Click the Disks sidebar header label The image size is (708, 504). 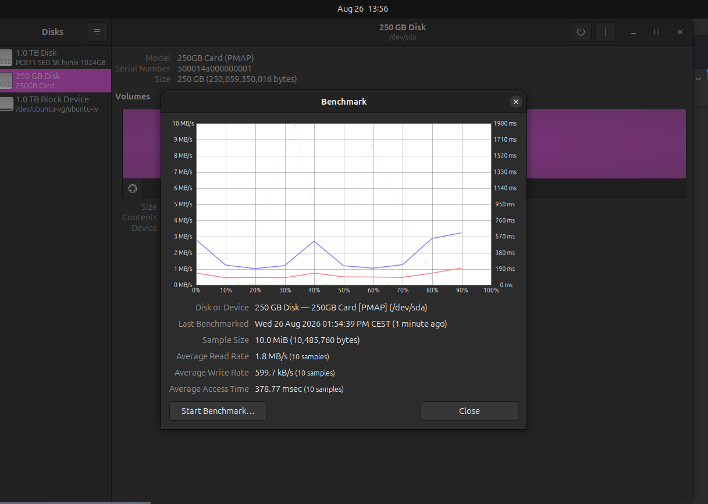52,32
